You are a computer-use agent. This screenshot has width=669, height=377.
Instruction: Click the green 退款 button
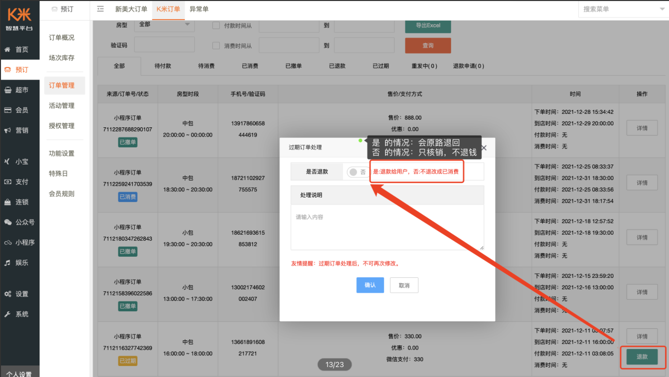click(x=642, y=357)
